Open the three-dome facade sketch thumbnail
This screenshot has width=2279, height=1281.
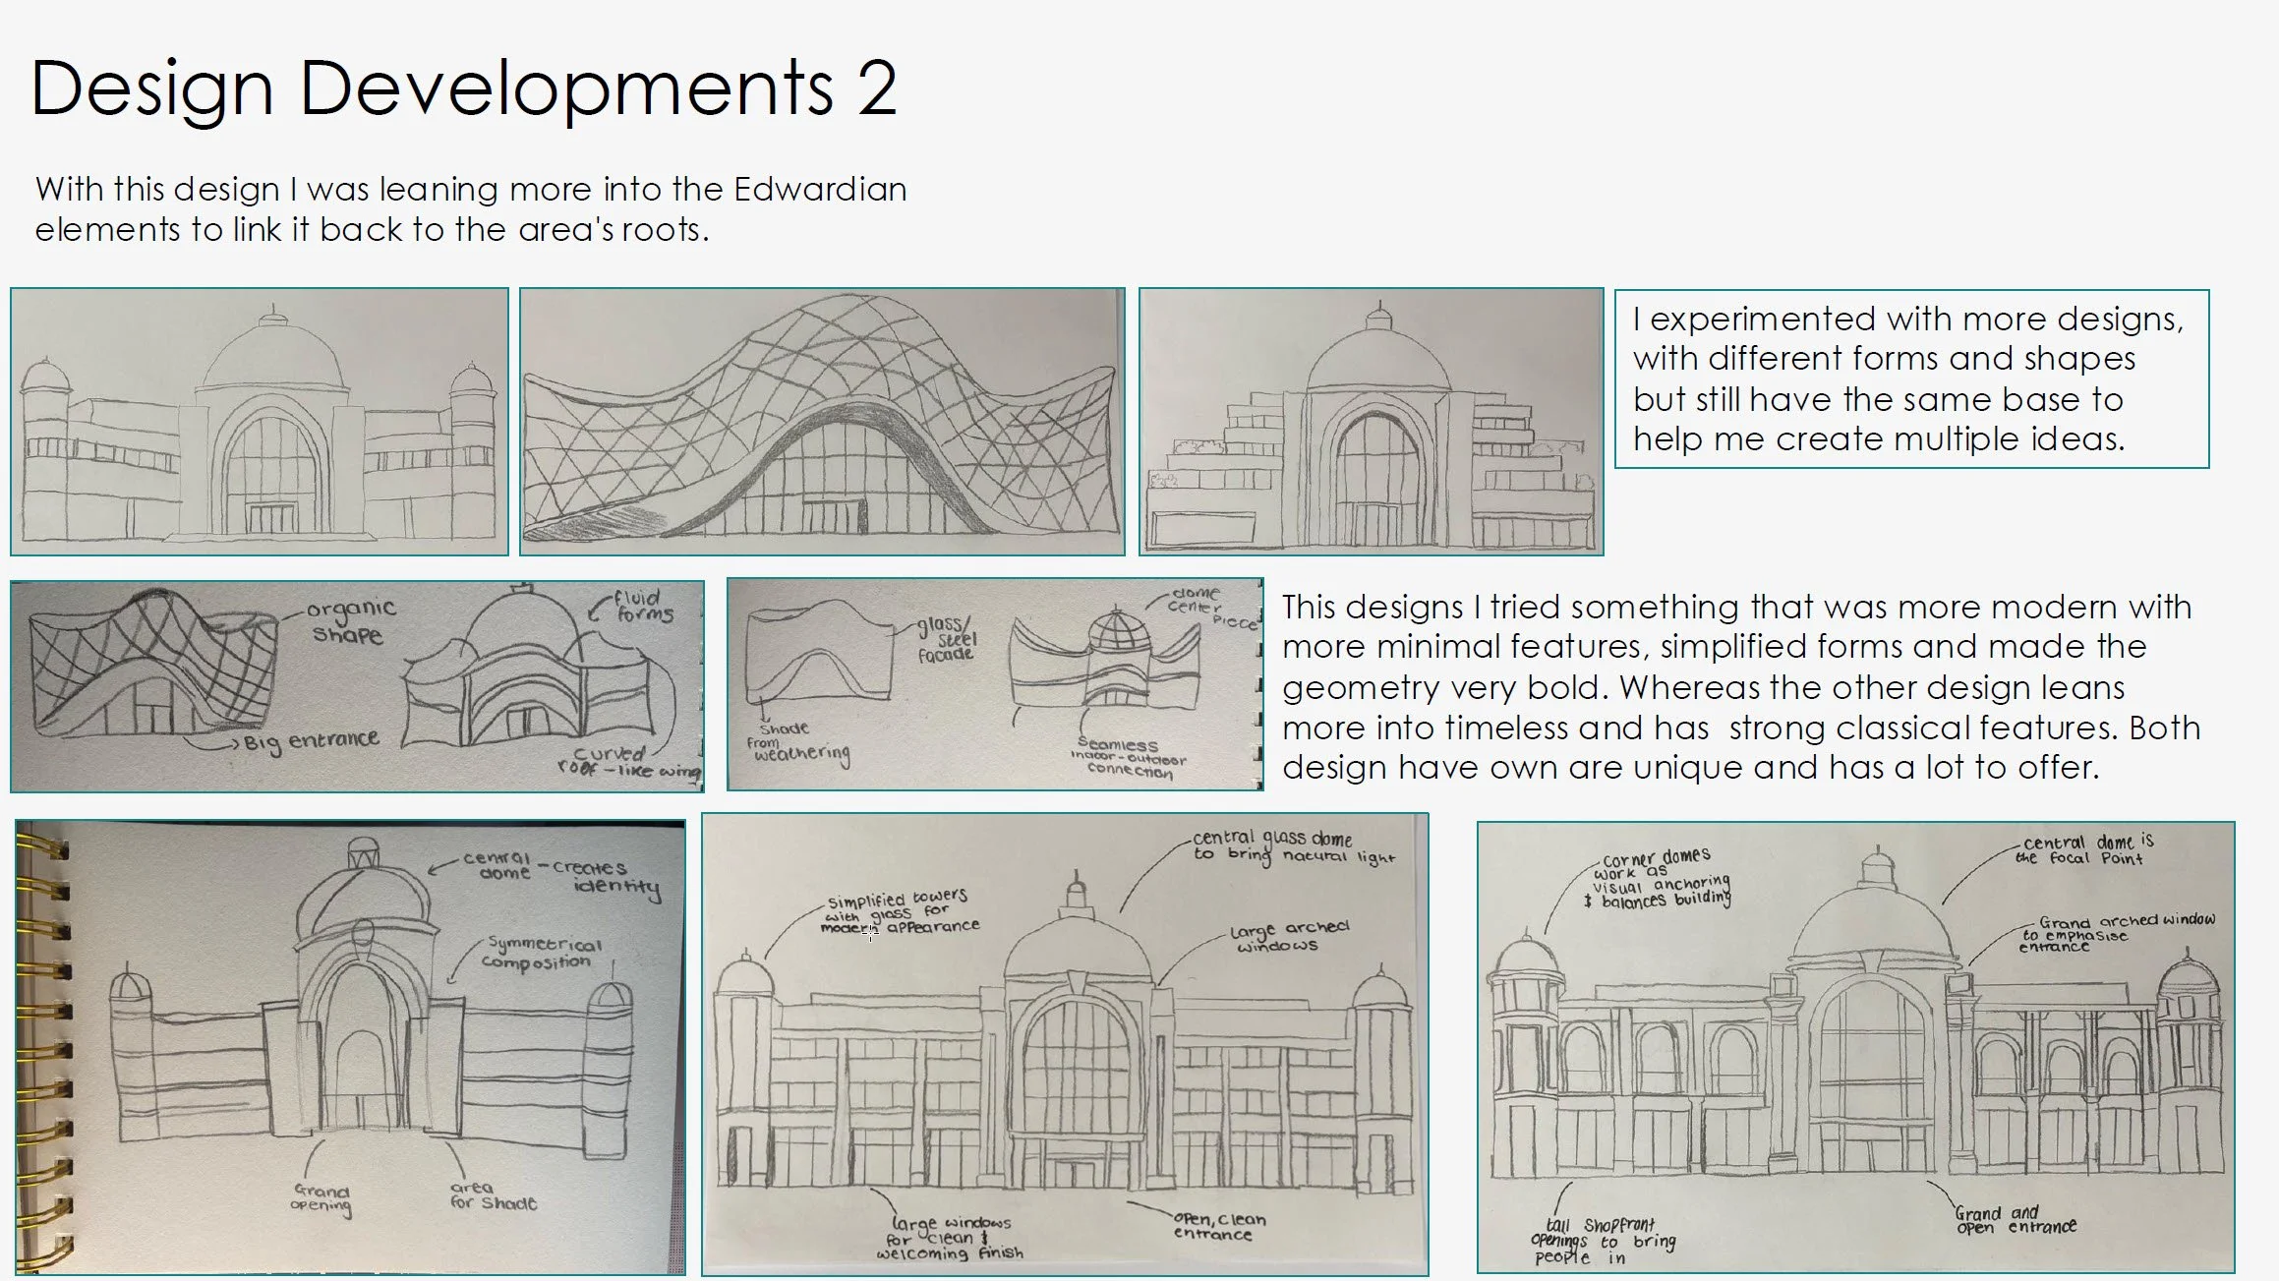[260, 422]
